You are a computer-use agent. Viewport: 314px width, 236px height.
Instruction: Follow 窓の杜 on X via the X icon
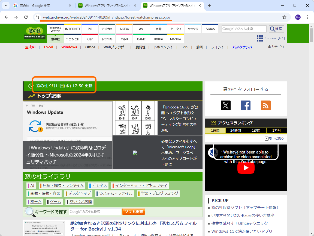point(226,105)
